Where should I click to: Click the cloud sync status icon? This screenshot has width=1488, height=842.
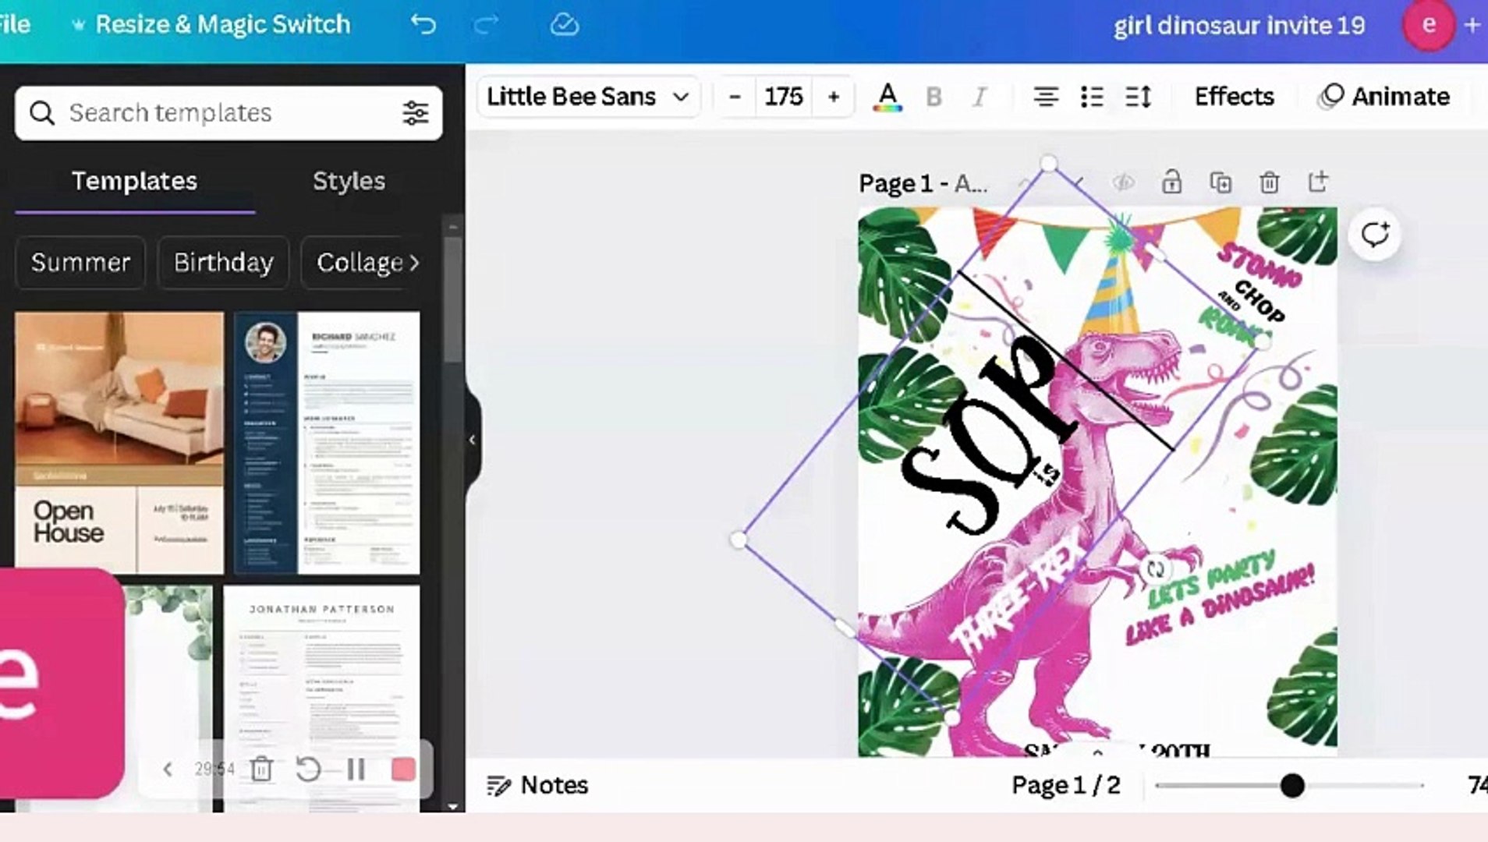(x=565, y=24)
